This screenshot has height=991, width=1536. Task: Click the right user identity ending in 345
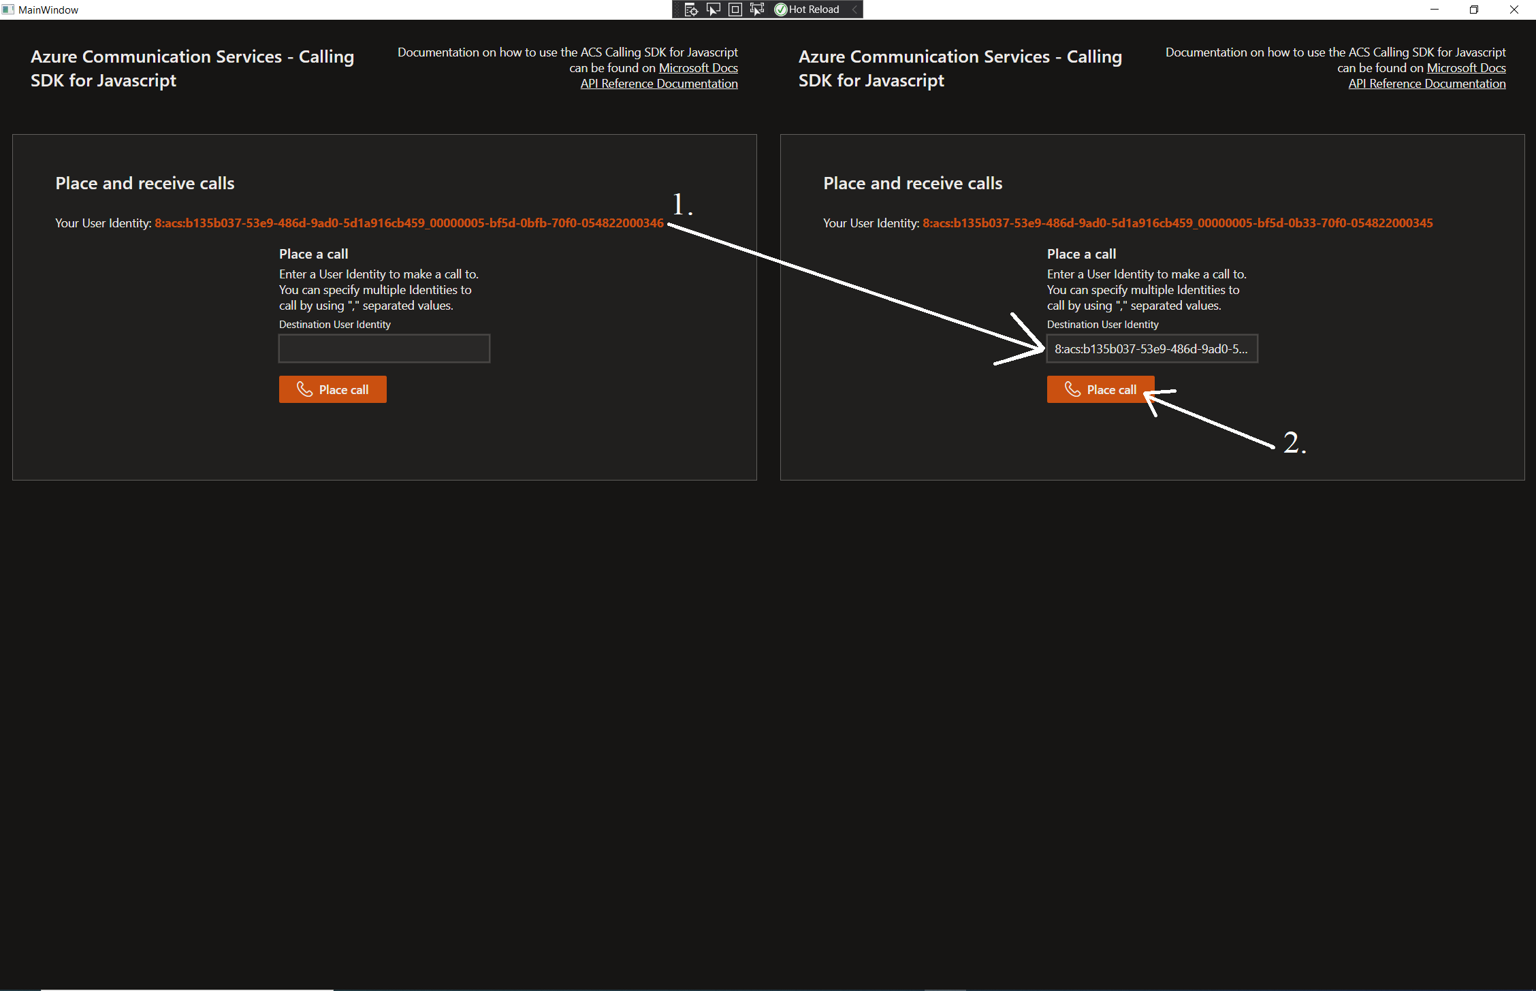pyautogui.click(x=1177, y=223)
